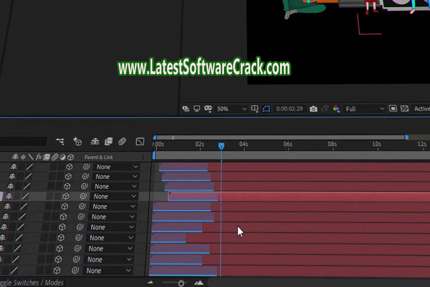Click the Show Channel color icon
The image size is (430, 287).
coord(336,109)
